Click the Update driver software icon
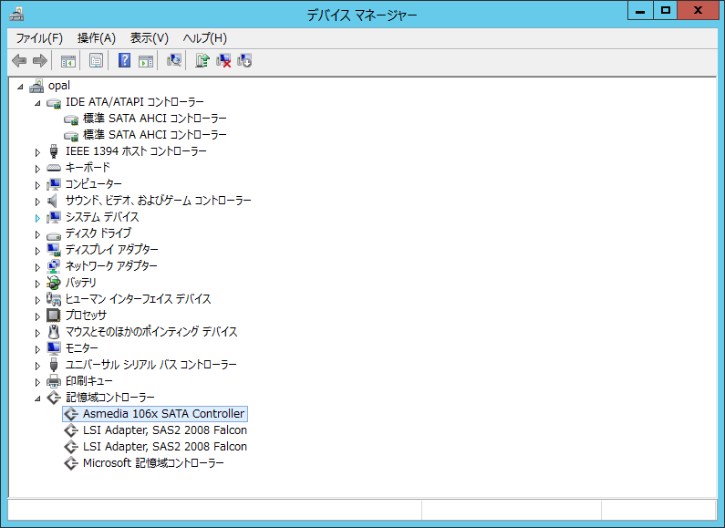The image size is (725, 528). point(202,60)
